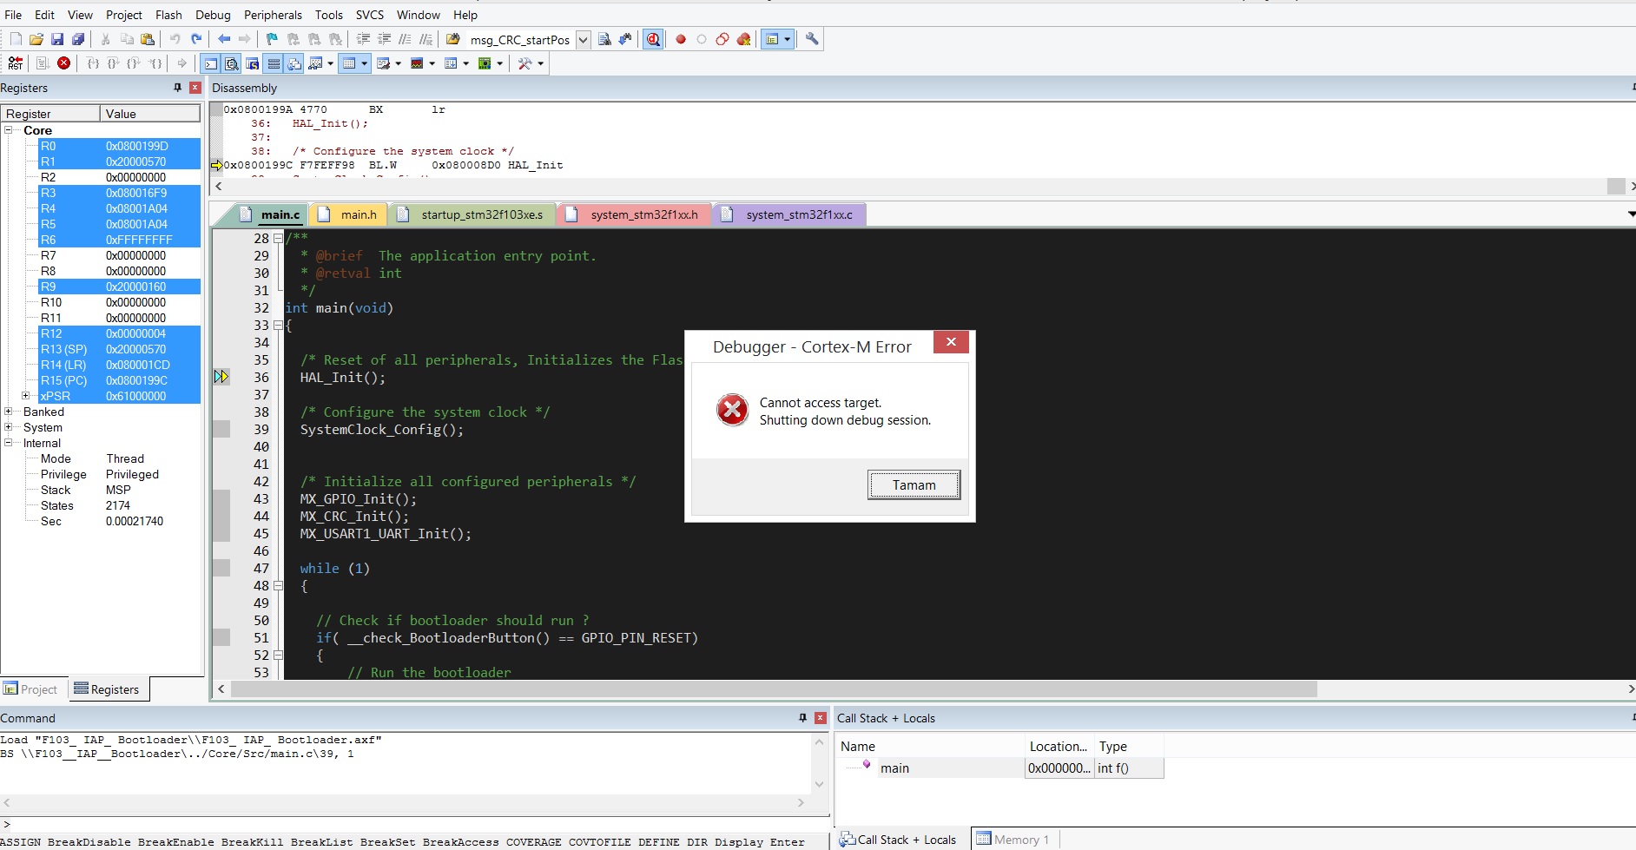Open the Project panel tab
This screenshot has height=850, width=1636.
tap(31, 689)
